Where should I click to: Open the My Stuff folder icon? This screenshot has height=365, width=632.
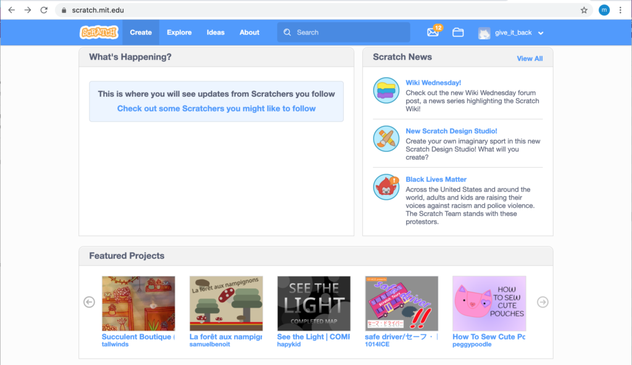pos(458,33)
